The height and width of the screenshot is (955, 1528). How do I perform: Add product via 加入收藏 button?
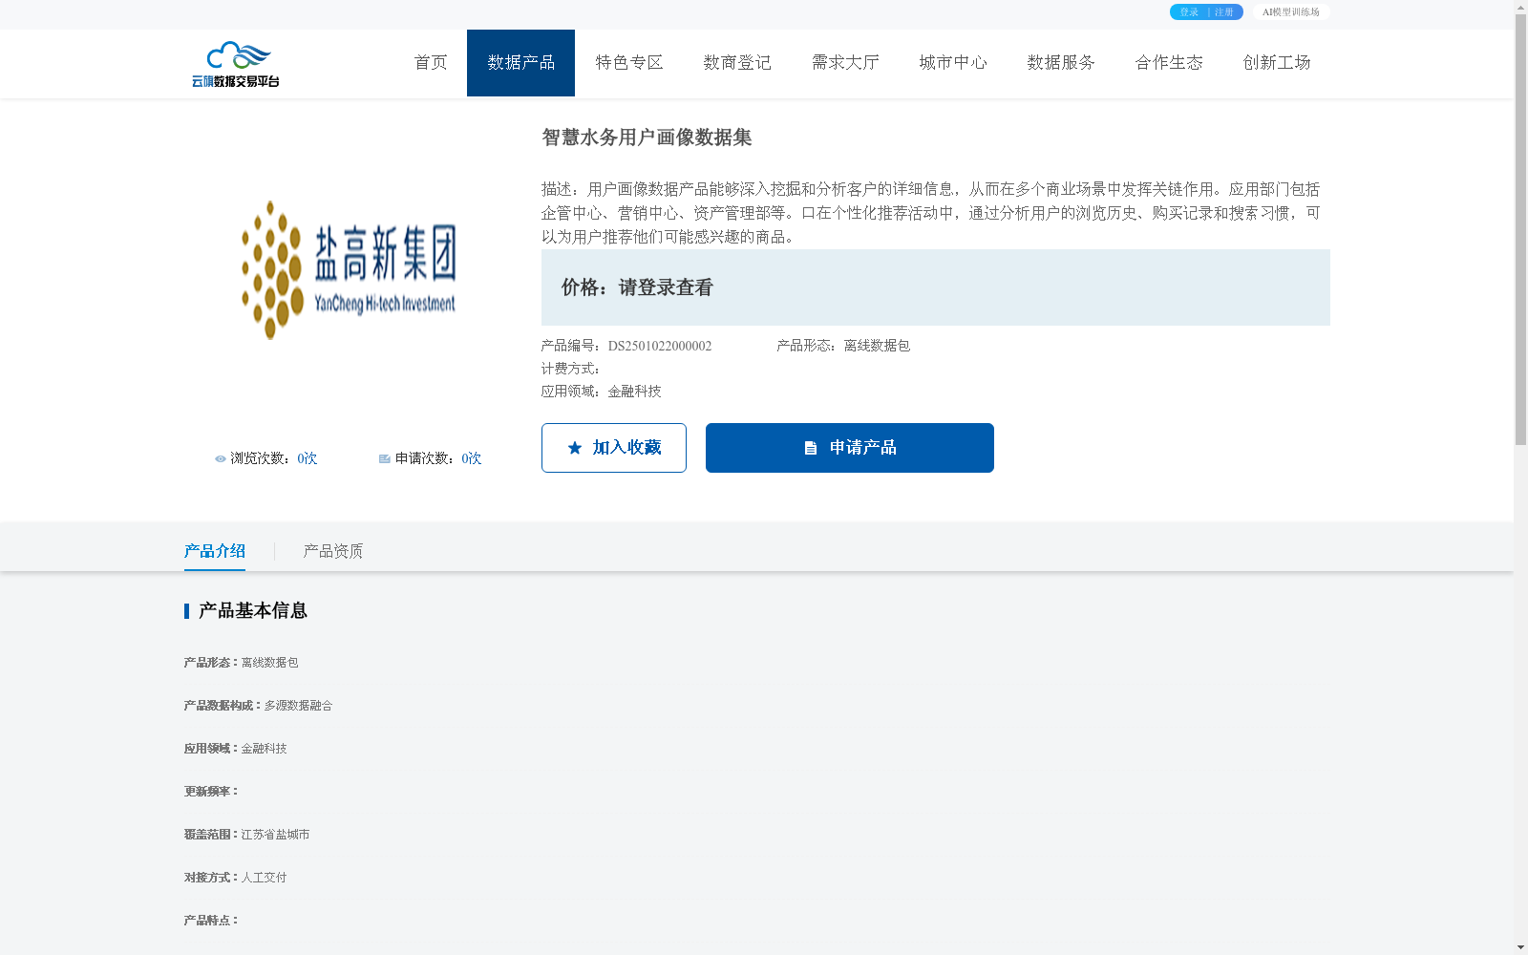click(x=614, y=448)
